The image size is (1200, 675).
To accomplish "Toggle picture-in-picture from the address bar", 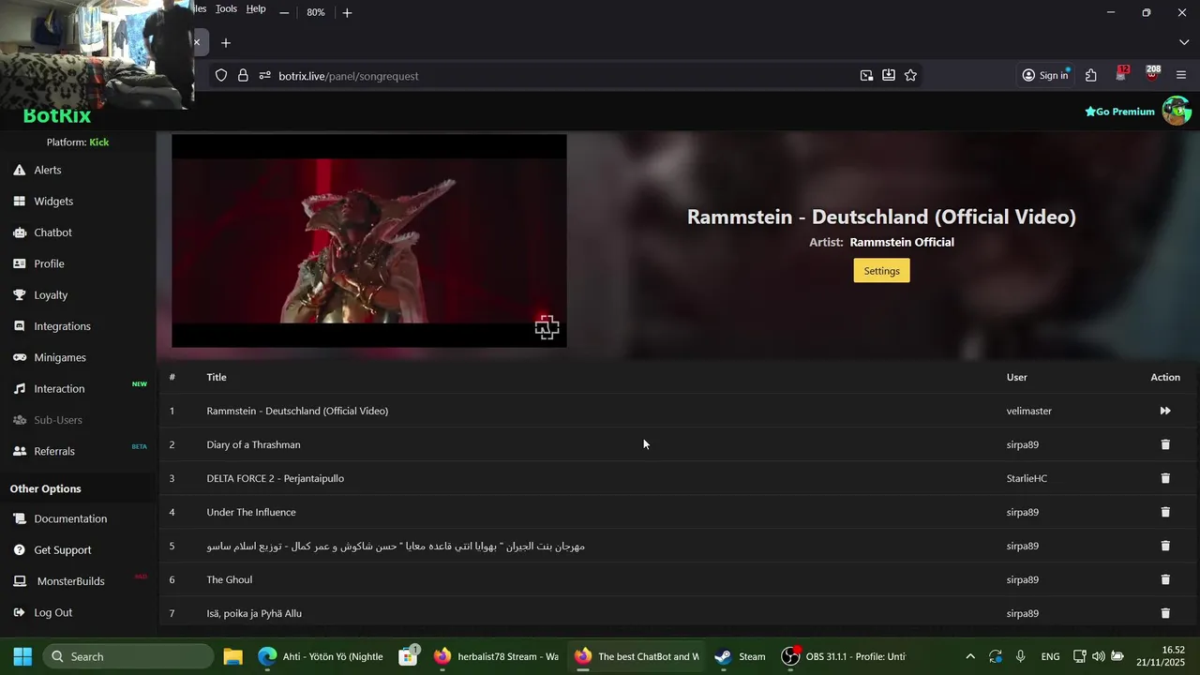I will point(866,76).
